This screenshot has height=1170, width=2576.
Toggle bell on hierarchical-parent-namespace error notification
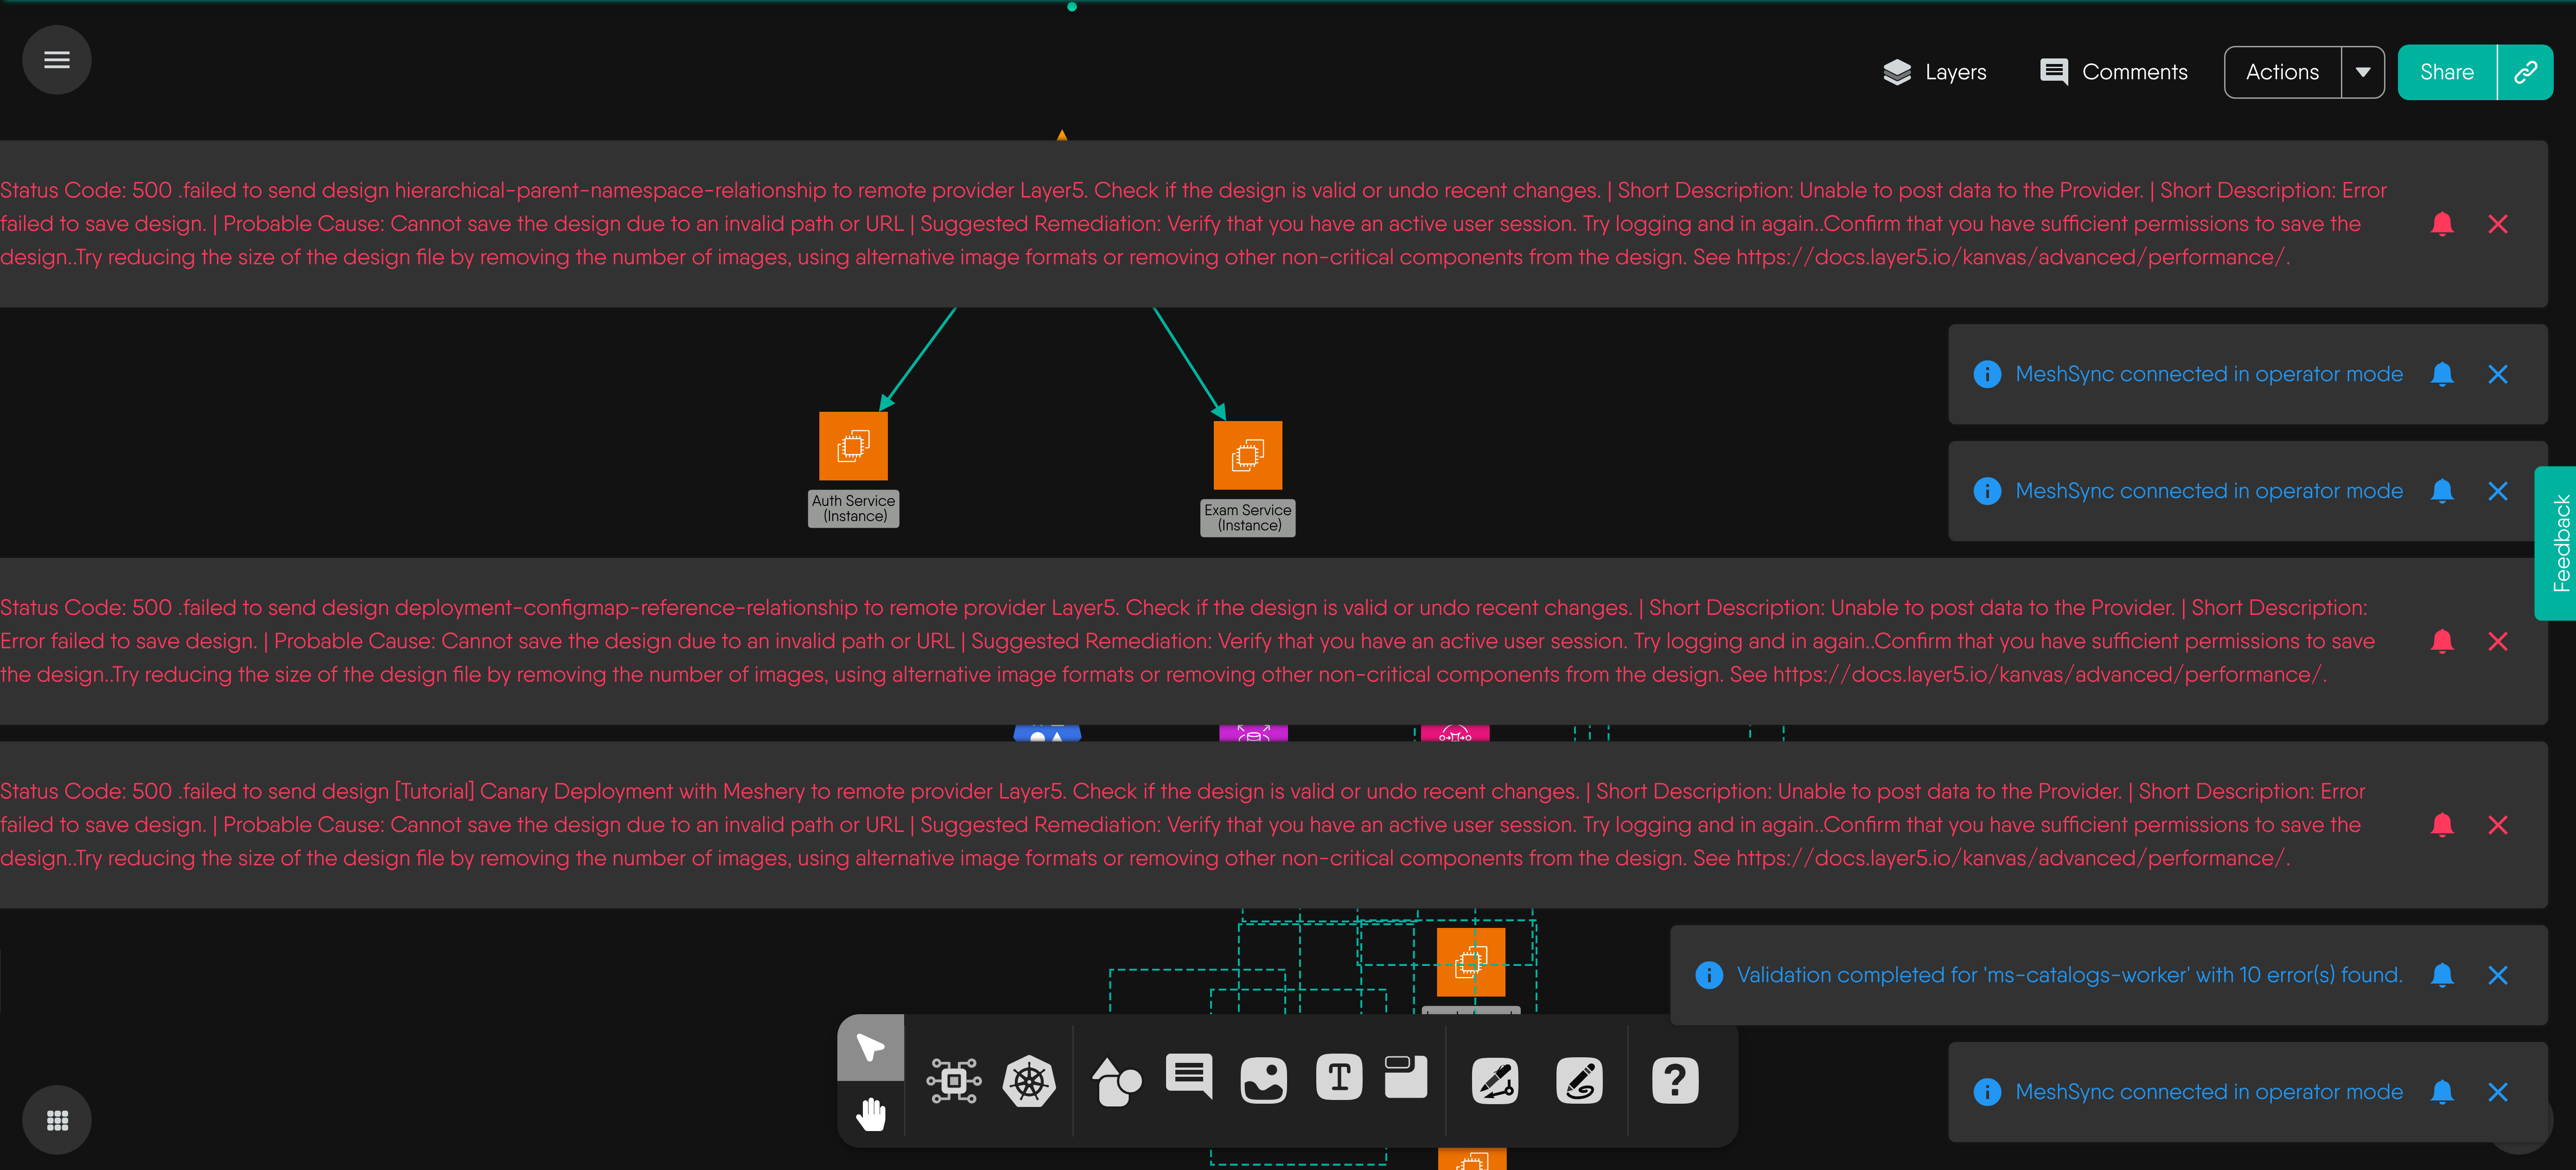tap(2442, 224)
